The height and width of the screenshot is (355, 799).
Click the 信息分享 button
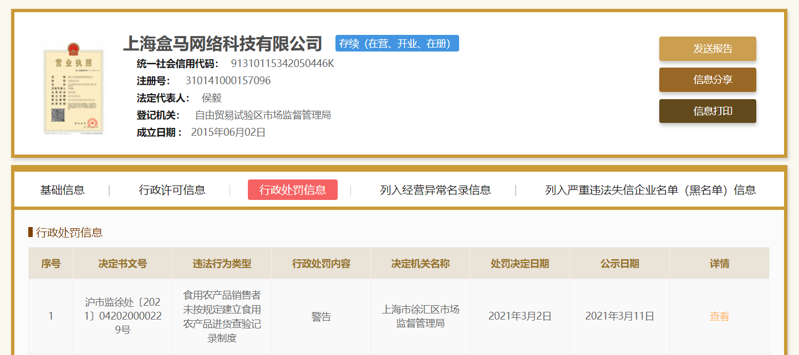(x=708, y=80)
